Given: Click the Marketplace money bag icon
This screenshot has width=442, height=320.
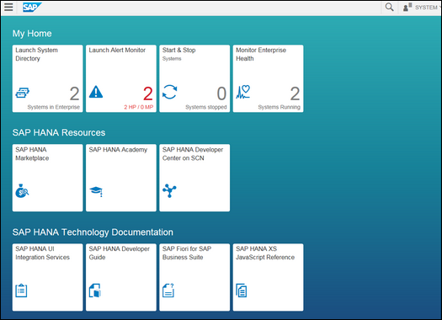Looking at the screenshot, I should [x=22, y=191].
